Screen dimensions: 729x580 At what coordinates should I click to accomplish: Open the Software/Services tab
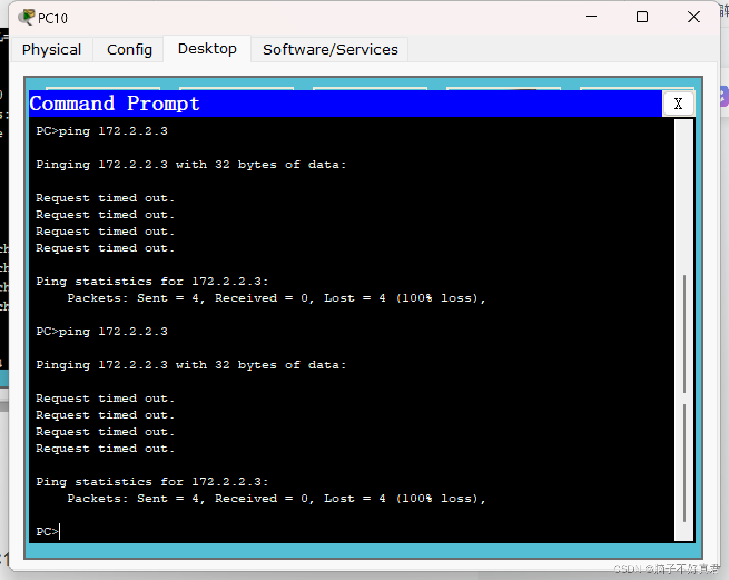click(x=330, y=50)
